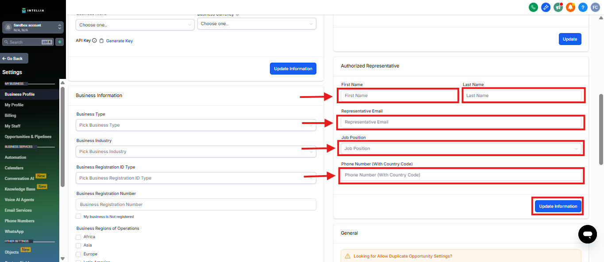Click the blue question mark help icon

583,7
